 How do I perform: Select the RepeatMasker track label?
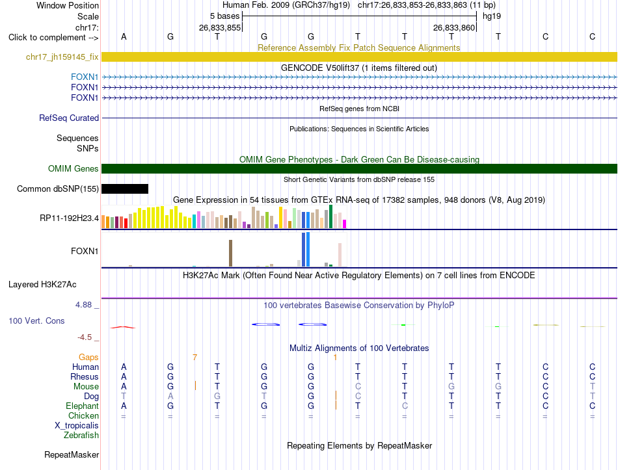72,454
